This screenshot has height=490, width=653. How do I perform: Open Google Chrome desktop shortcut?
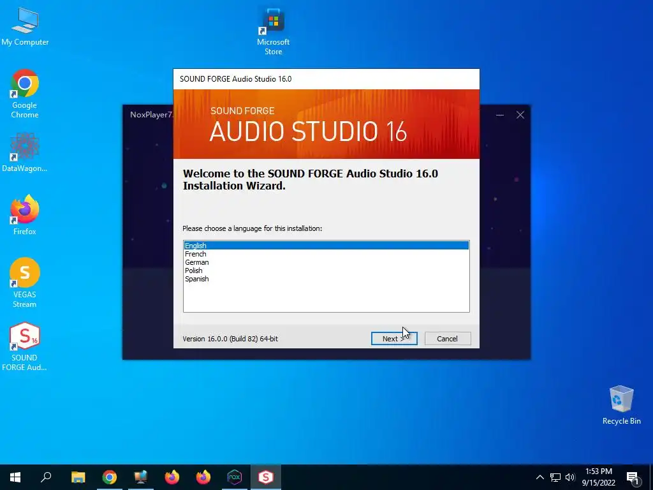point(25,94)
